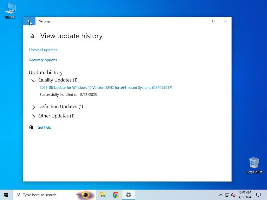267x200 pixels.
Task: Open the KB4023057 update details link
Action: pos(106,87)
